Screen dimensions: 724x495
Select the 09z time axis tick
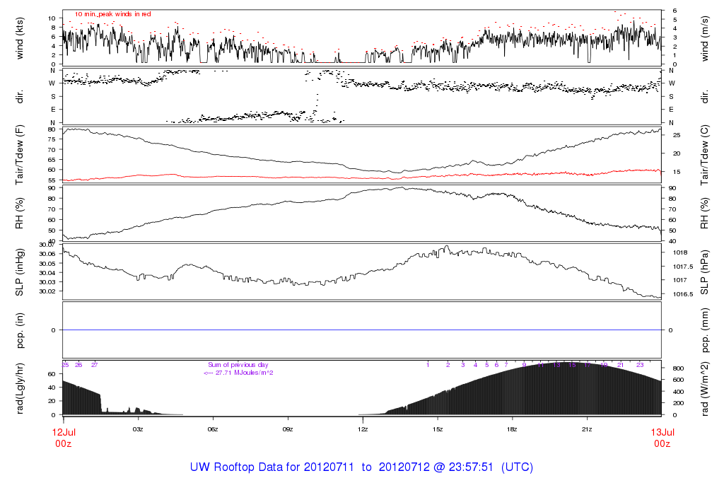click(x=288, y=429)
